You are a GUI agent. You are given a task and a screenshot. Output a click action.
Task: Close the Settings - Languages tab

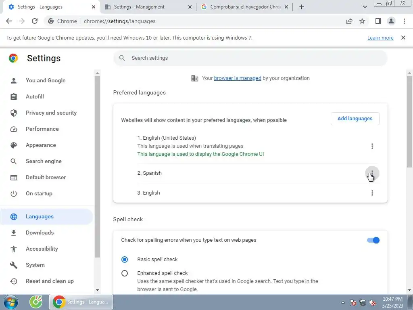tap(94, 7)
